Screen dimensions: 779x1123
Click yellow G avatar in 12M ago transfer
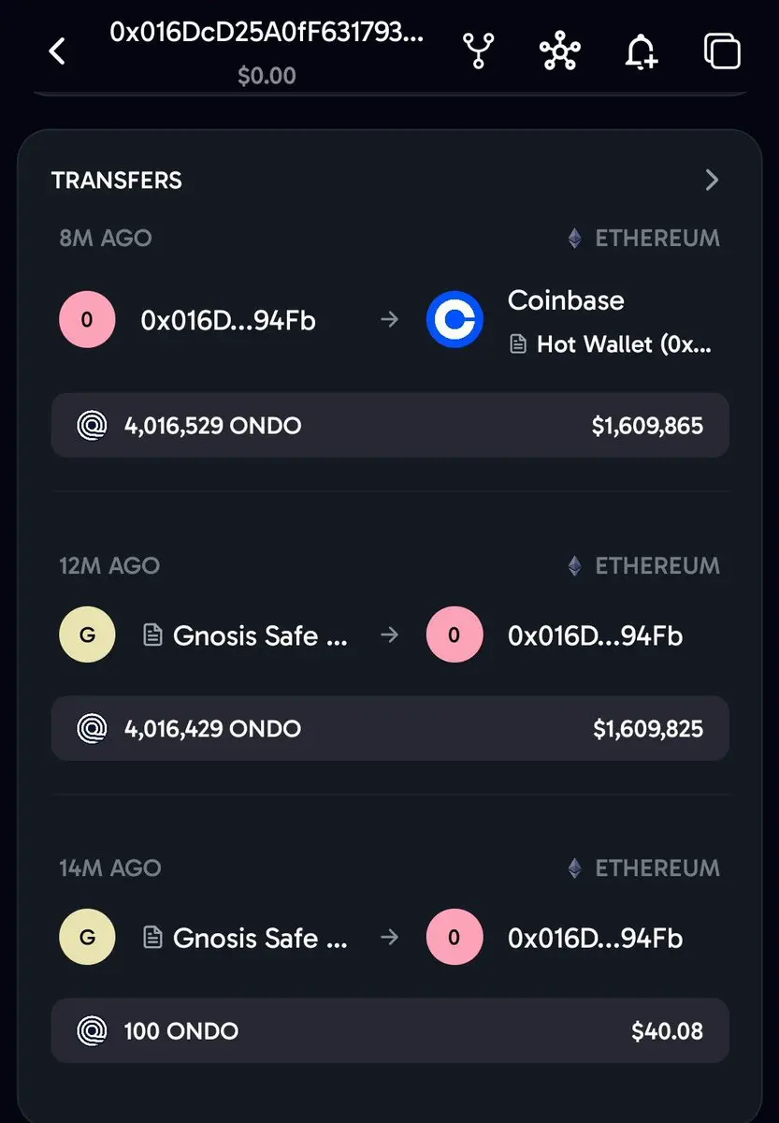(87, 635)
